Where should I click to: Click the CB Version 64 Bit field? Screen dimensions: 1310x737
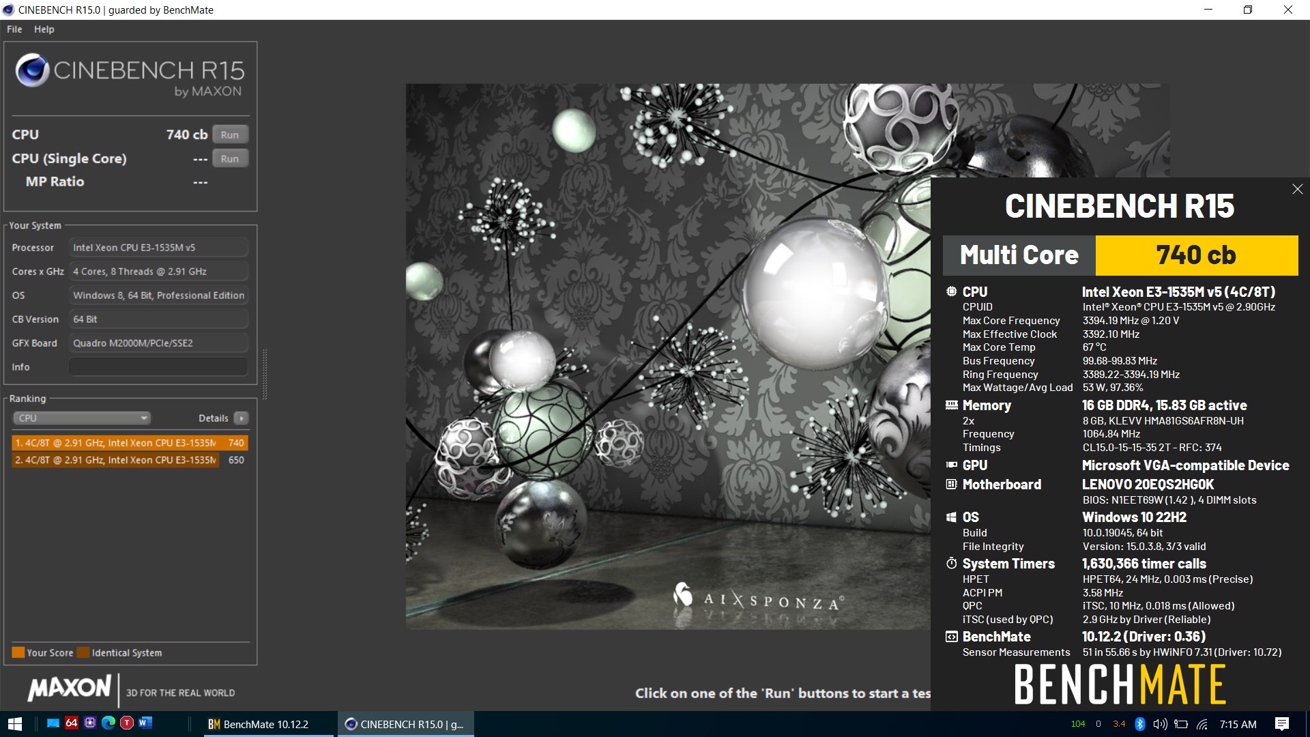pos(158,319)
